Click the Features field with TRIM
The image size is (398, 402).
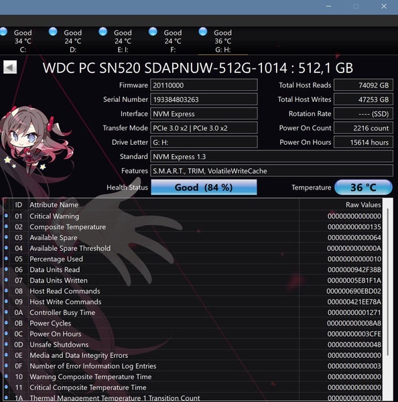tap(271, 171)
